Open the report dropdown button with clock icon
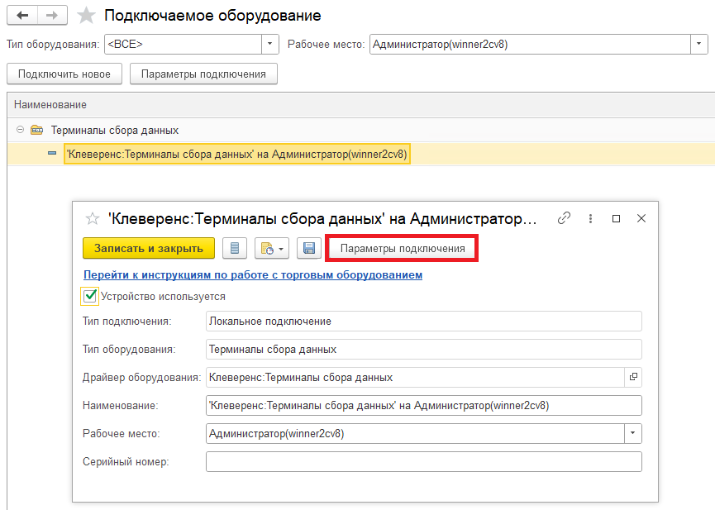The width and height of the screenshot is (715, 510). [272, 248]
